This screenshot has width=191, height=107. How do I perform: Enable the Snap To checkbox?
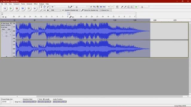[x=21, y=102]
